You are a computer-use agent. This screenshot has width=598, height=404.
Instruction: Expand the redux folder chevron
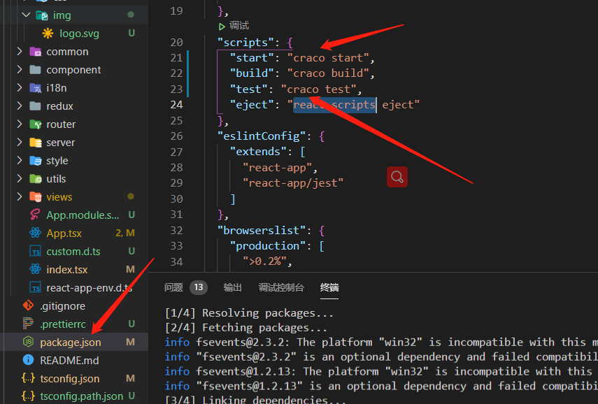[20, 106]
